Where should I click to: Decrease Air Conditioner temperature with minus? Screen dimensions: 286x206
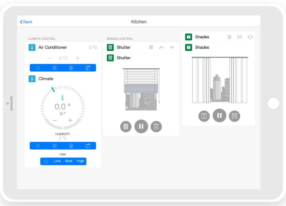(x=49, y=58)
